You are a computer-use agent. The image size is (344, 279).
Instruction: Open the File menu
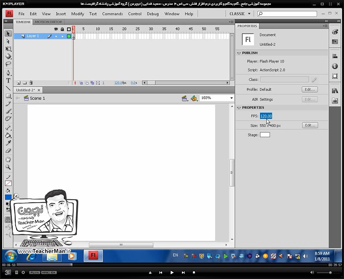point(21,14)
